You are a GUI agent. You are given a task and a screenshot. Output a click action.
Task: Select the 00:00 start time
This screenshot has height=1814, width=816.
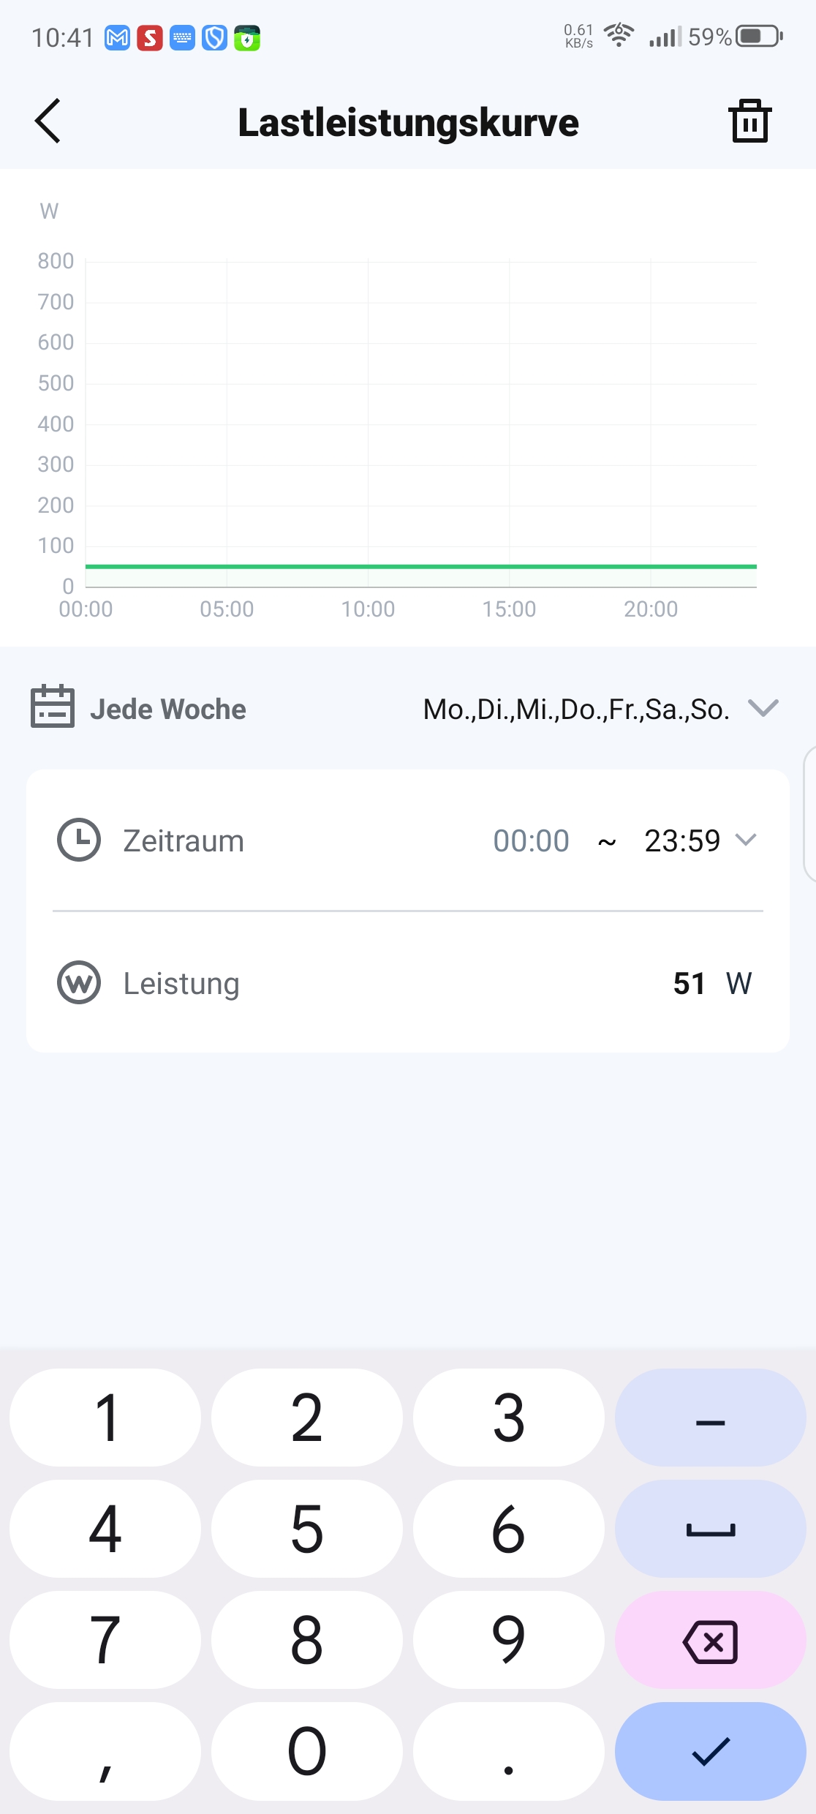(x=531, y=840)
